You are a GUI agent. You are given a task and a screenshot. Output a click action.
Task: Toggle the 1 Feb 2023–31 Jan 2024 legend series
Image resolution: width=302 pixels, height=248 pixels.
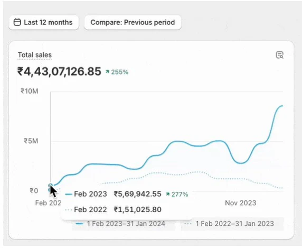[x=120, y=224]
